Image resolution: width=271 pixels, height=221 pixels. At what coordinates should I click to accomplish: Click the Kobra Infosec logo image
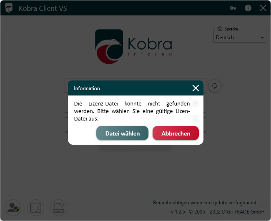coord(133,47)
